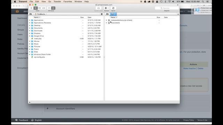Open the Go menu

pyautogui.click(x=49, y=1)
